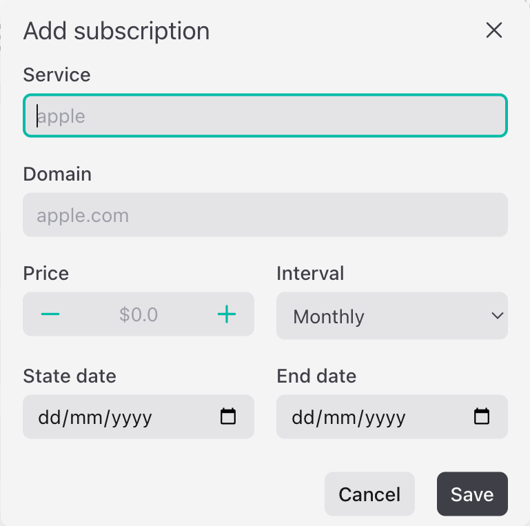Cancel adding the subscription
The height and width of the screenshot is (526, 530).
tap(369, 494)
